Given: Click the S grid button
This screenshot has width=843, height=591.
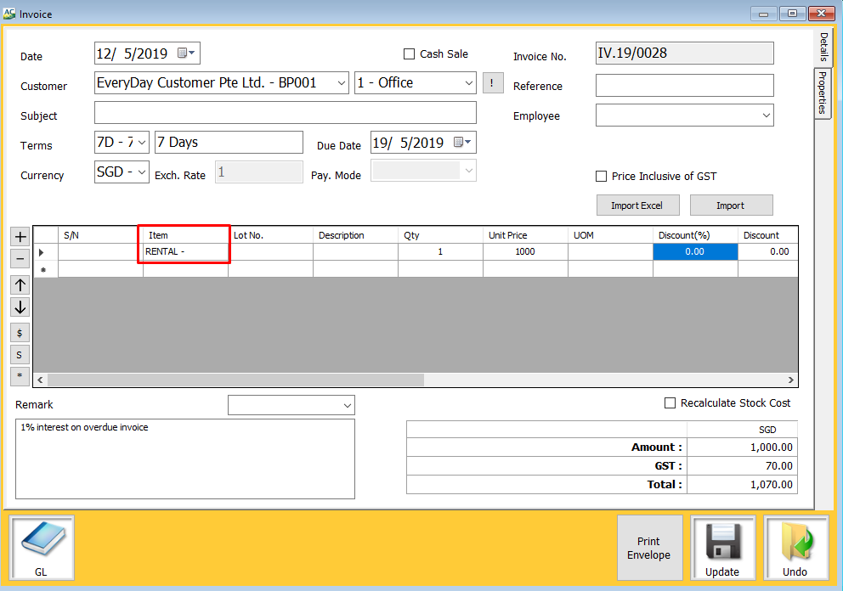Looking at the screenshot, I should coord(20,355).
